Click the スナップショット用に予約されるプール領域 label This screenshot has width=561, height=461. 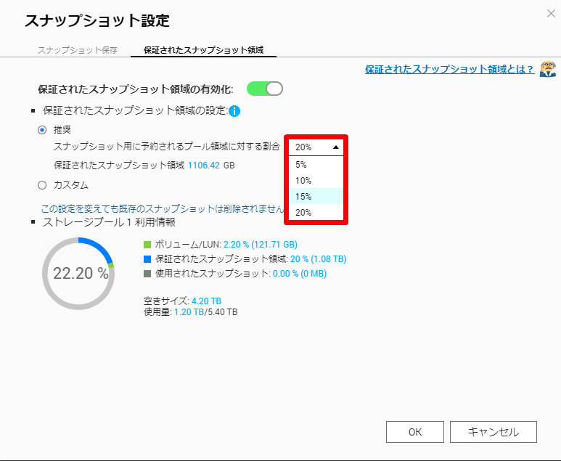[167, 147]
